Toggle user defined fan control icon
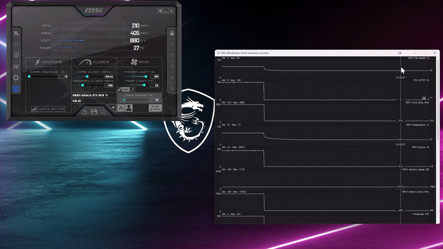Image resolution: width=443 pixels, height=249 pixels. 129,108
